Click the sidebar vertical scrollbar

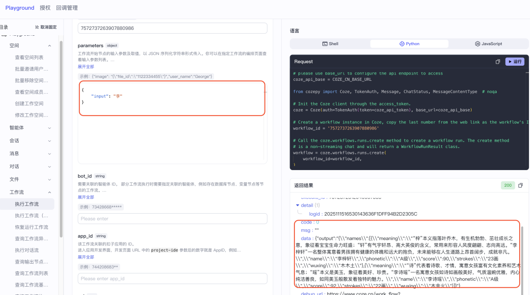point(61,139)
